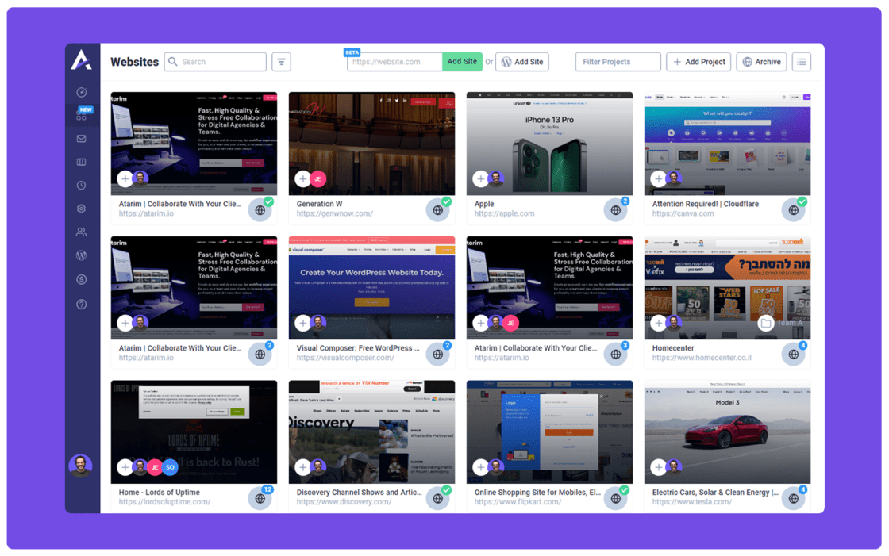Open the iPhone 13 Pro Apple thumbnail
The width and height of the screenshot is (889, 556).
pos(549,144)
